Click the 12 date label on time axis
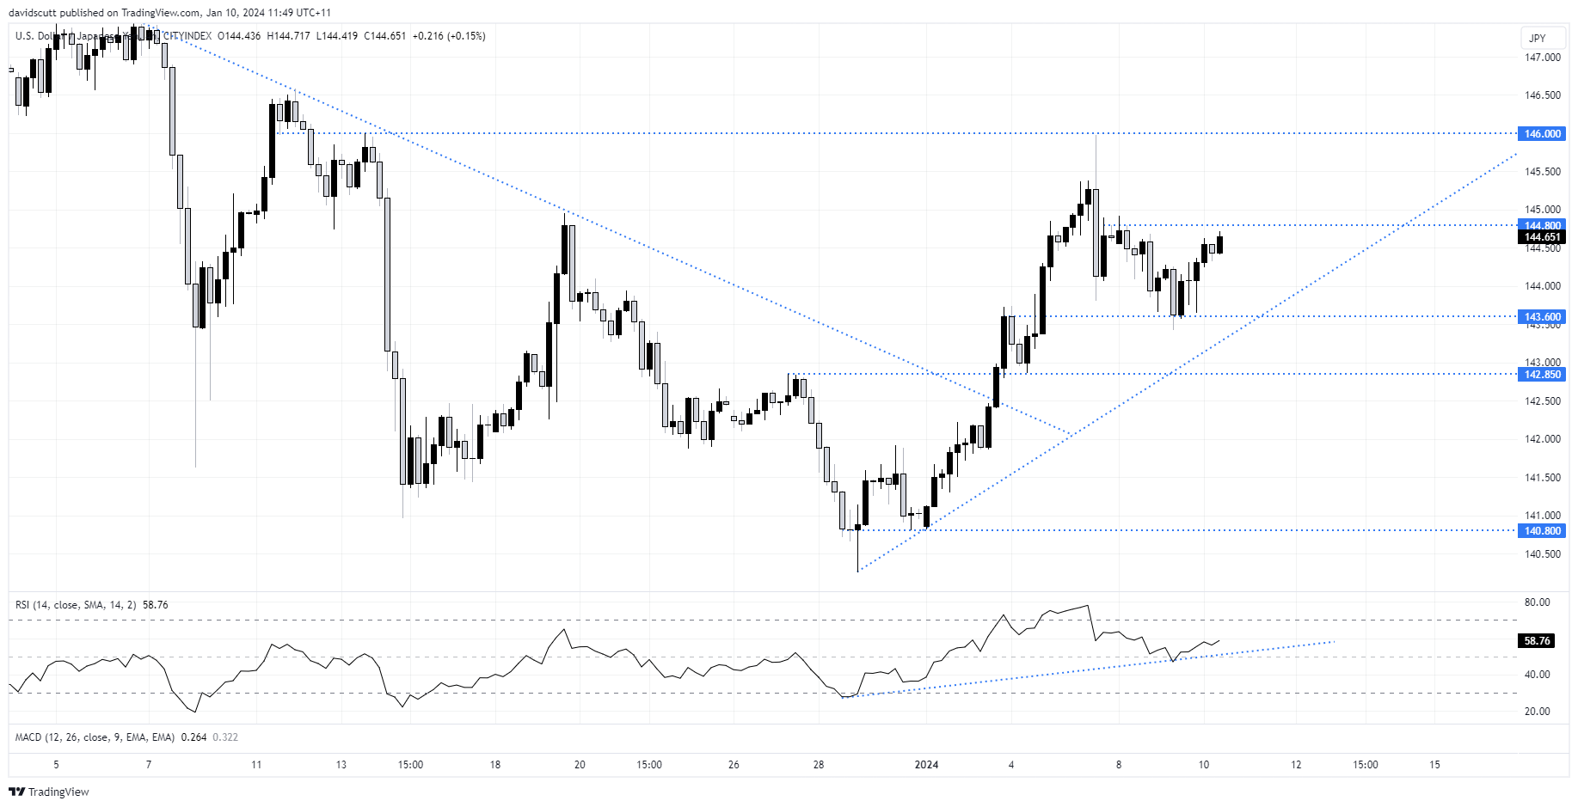The height and width of the screenshot is (807, 1578). 1296,765
